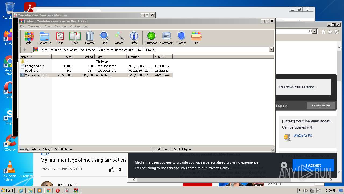Click the View file toolbar icon
Viewport: 344px width, 194px height.
75,38
